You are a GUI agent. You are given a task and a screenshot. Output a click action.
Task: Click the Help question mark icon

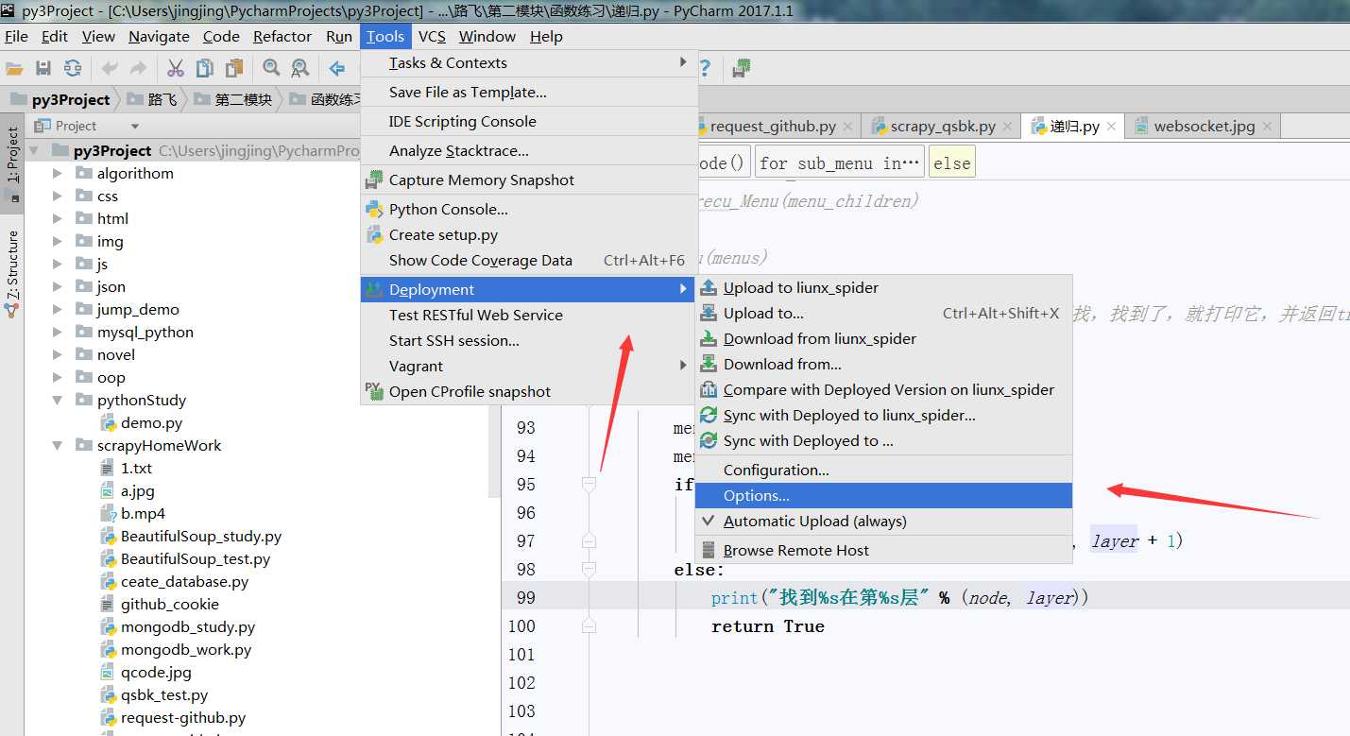coord(704,68)
